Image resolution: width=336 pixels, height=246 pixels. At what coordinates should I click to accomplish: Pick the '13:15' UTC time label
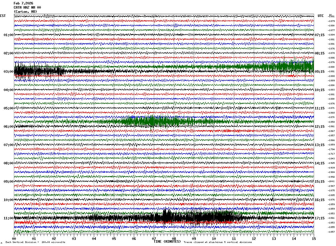(320, 145)
